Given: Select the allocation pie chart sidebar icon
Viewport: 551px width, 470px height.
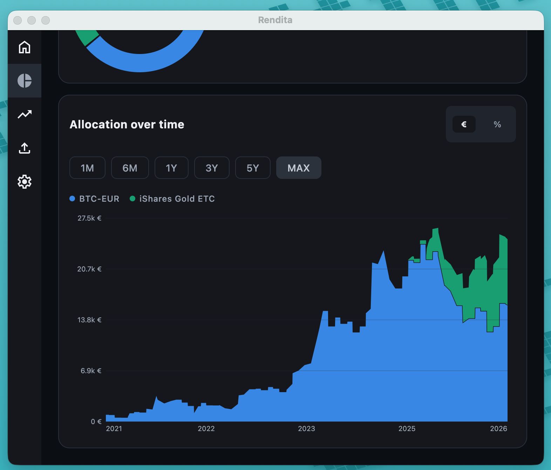Looking at the screenshot, I should (25, 81).
